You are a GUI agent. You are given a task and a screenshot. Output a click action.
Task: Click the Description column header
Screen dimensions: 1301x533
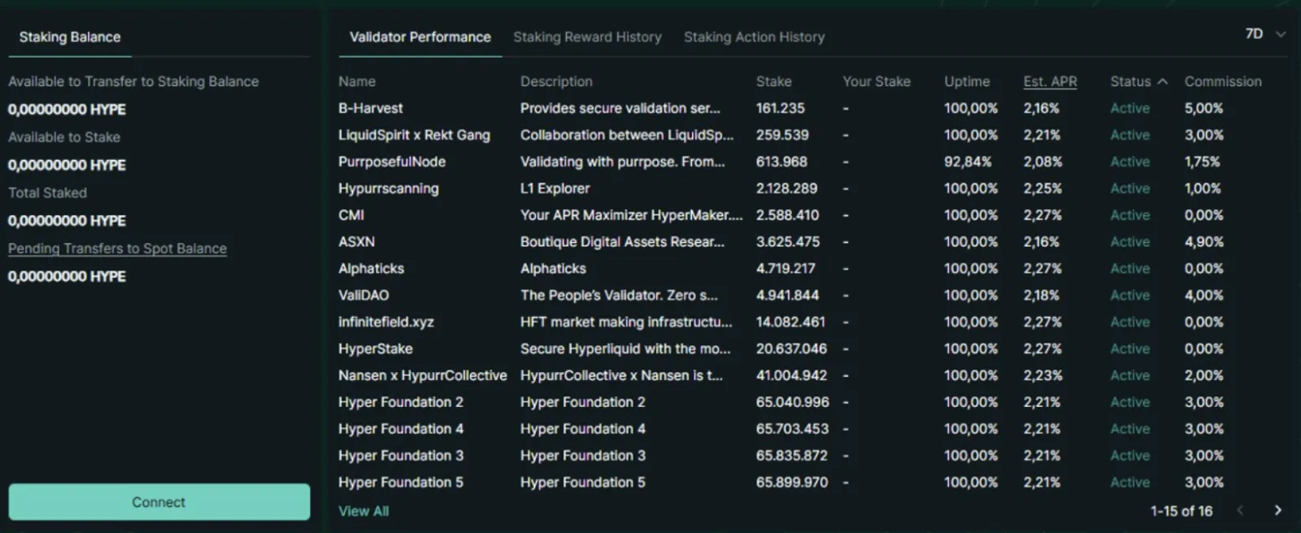tap(556, 81)
